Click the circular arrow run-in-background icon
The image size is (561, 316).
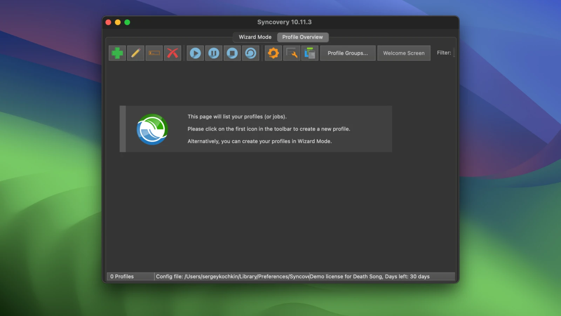250,53
